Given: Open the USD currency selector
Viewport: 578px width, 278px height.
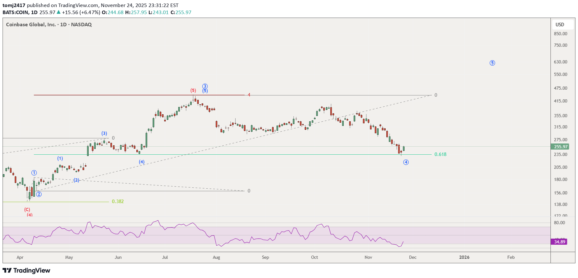Looking at the screenshot, I should [560, 25].
